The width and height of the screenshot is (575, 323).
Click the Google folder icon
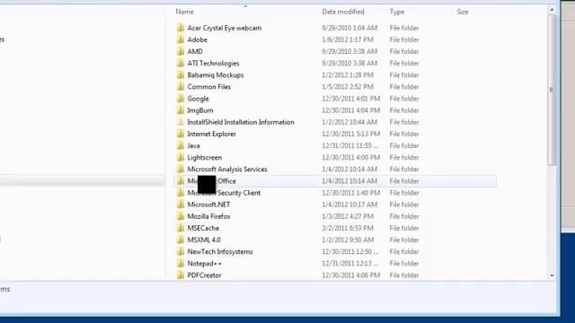coord(180,99)
